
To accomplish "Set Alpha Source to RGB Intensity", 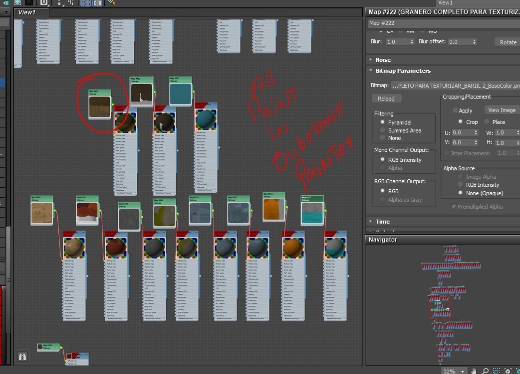I will tap(460, 185).
